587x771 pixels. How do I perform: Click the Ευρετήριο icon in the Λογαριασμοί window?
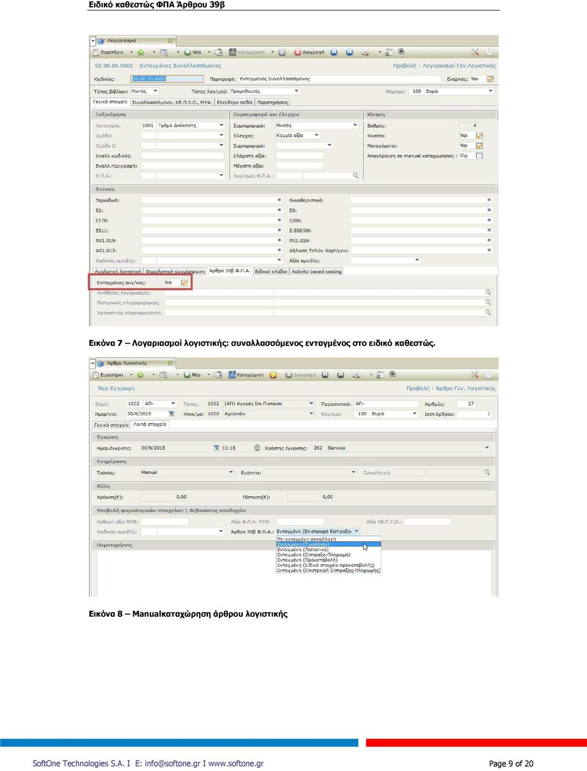[x=97, y=53]
